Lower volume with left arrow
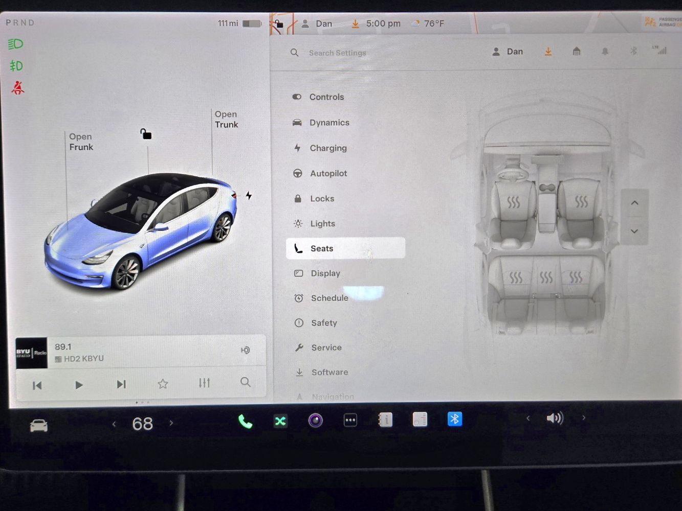The height and width of the screenshot is (511, 682). [x=528, y=418]
